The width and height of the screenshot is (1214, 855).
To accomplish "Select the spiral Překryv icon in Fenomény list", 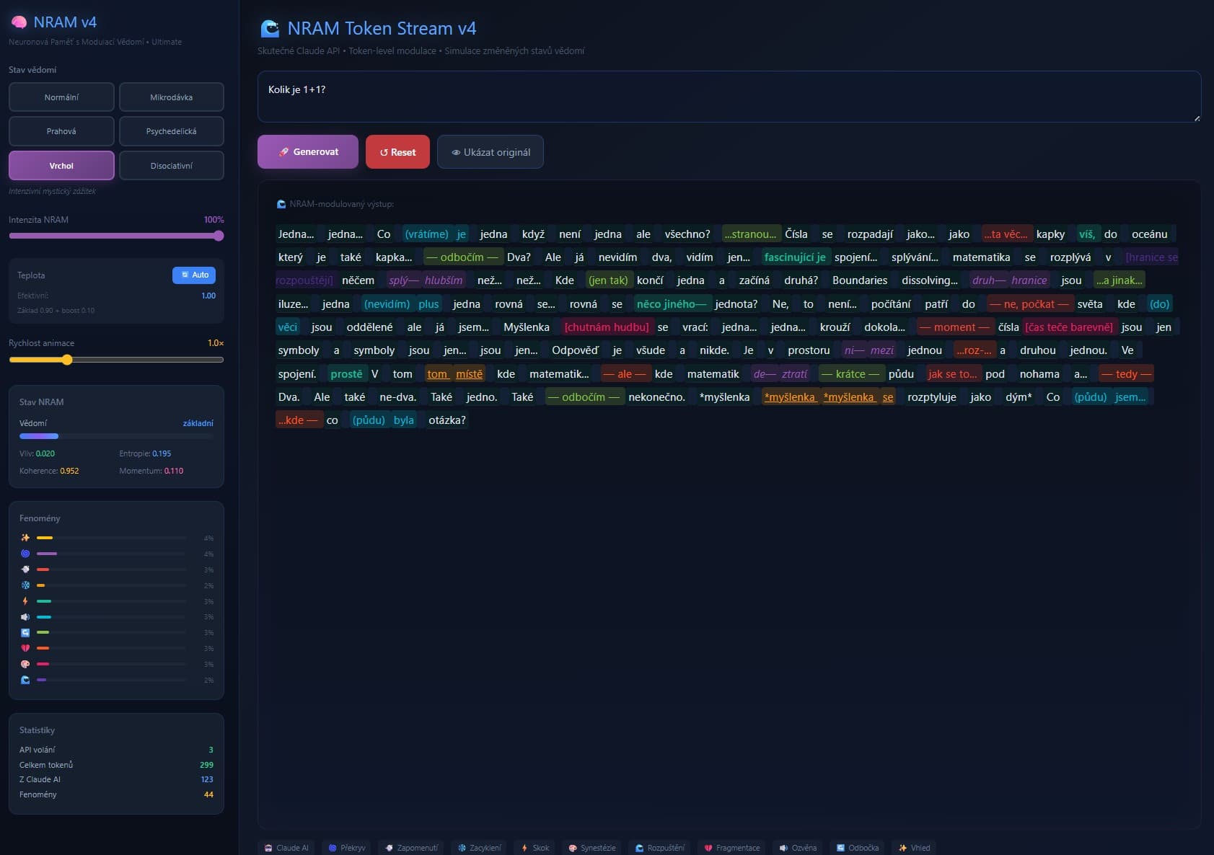I will click(25, 553).
